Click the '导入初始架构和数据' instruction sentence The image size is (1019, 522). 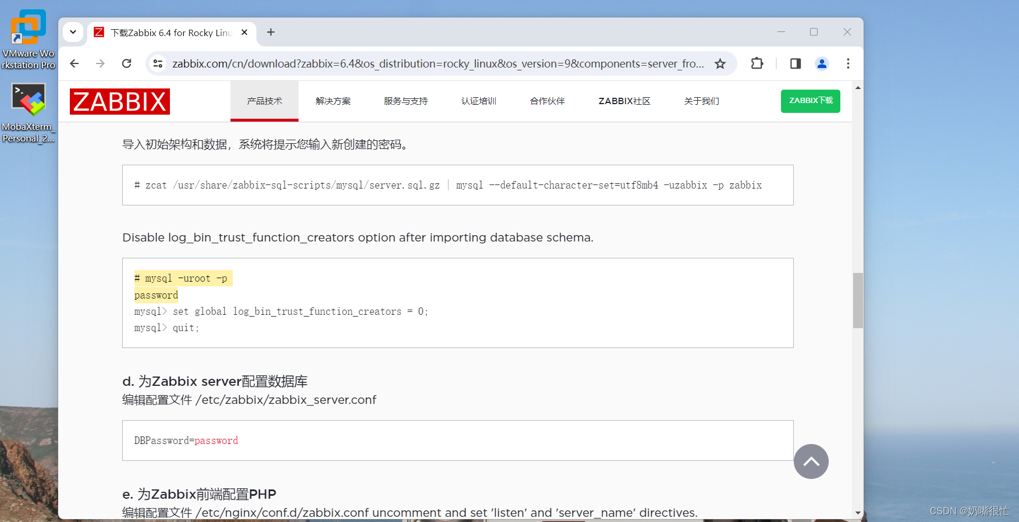click(x=267, y=144)
